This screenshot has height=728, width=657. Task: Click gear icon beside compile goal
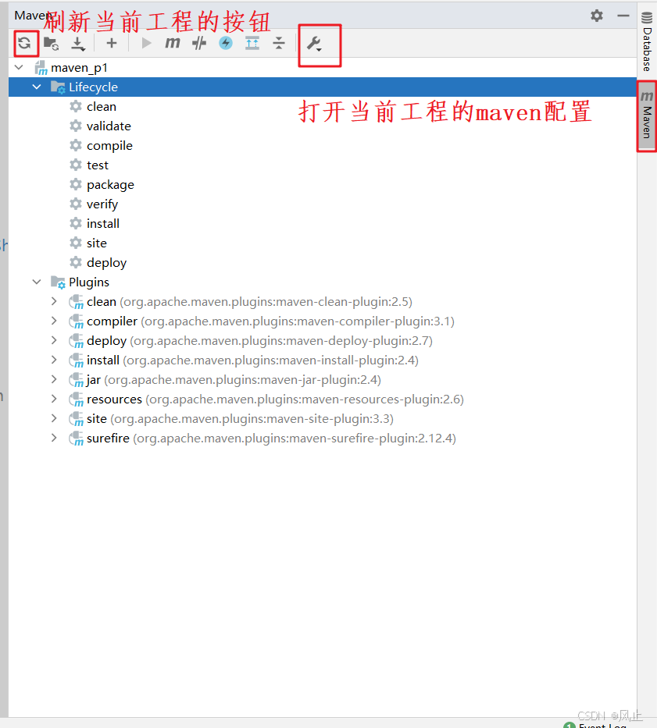pos(75,145)
